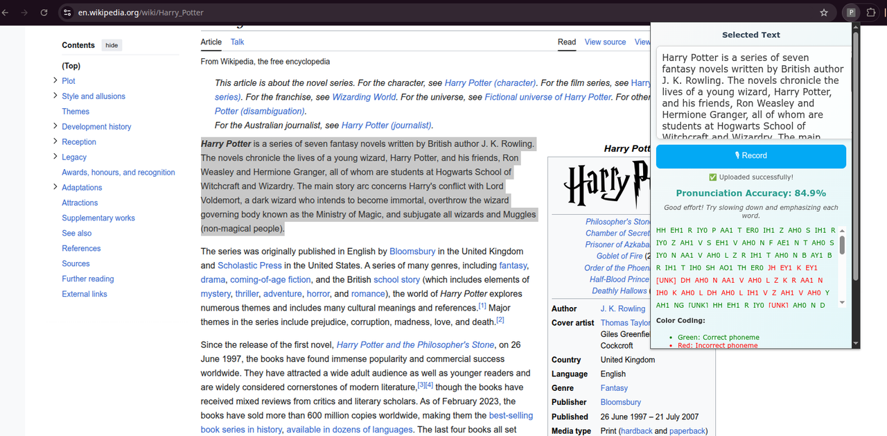The height and width of the screenshot is (436, 887).
Task: Open Harry Potter and the Philosopher's Stone link
Action: [x=416, y=345]
